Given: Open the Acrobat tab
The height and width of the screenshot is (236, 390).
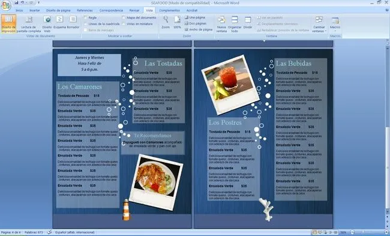Looking at the screenshot, I should click(x=192, y=10).
